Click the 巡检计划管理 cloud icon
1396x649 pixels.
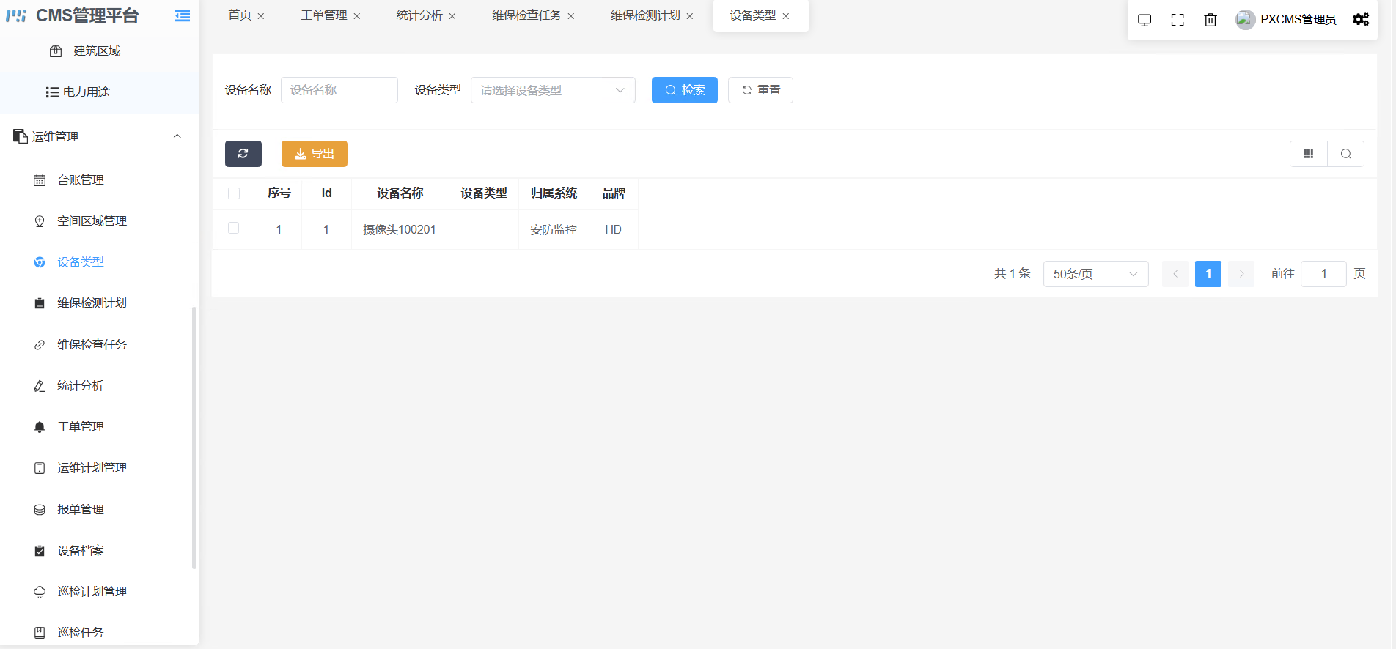coord(40,592)
